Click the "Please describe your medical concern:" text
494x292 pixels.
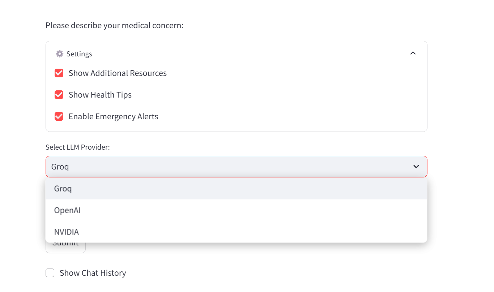point(114,26)
